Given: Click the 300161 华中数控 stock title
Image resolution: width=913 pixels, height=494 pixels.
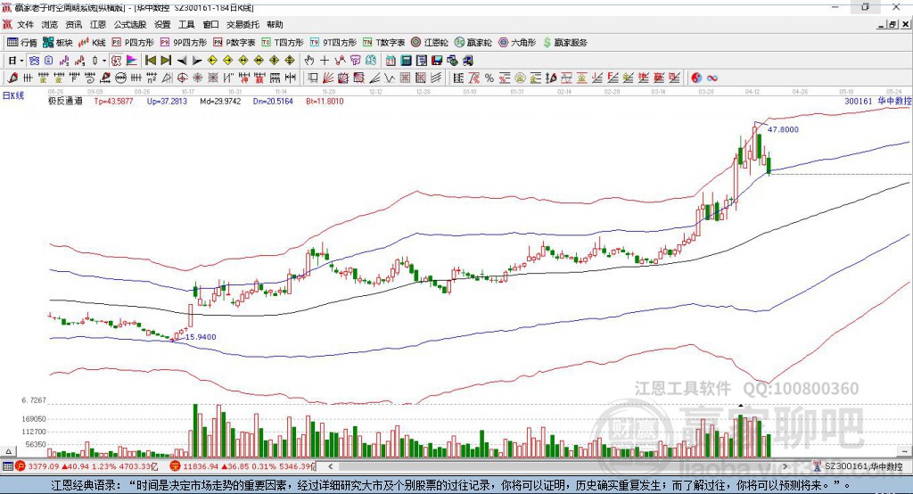Looking at the screenshot, I should tap(878, 101).
